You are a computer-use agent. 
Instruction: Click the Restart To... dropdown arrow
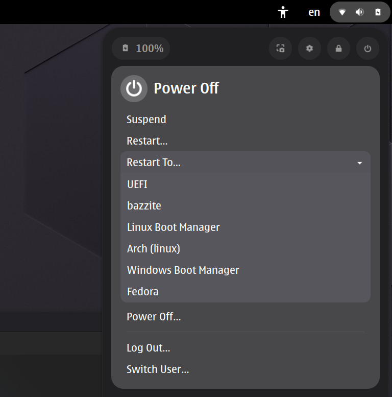pos(360,163)
